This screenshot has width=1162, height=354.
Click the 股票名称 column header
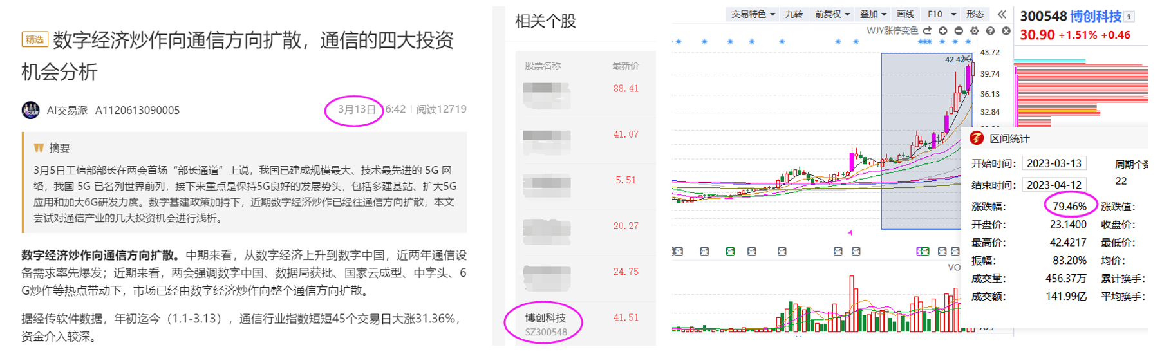tap(542, 66)
